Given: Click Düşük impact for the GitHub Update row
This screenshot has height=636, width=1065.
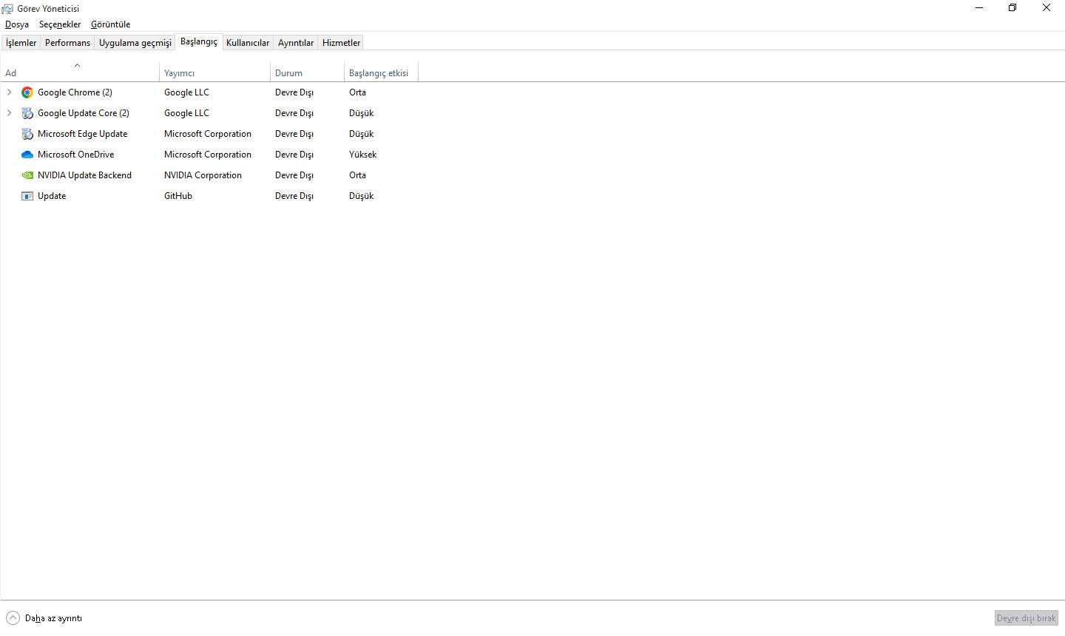Looking at the screenshot, I should [361, 196].
